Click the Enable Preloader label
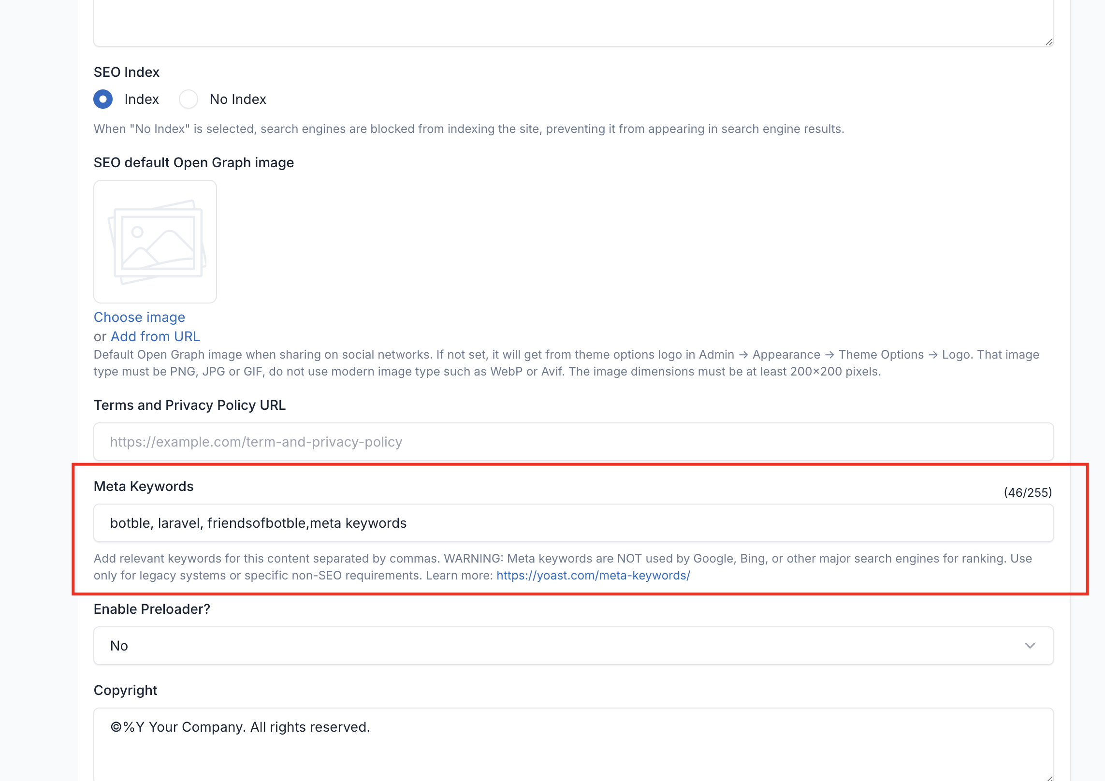 click(x=152, y=609)
